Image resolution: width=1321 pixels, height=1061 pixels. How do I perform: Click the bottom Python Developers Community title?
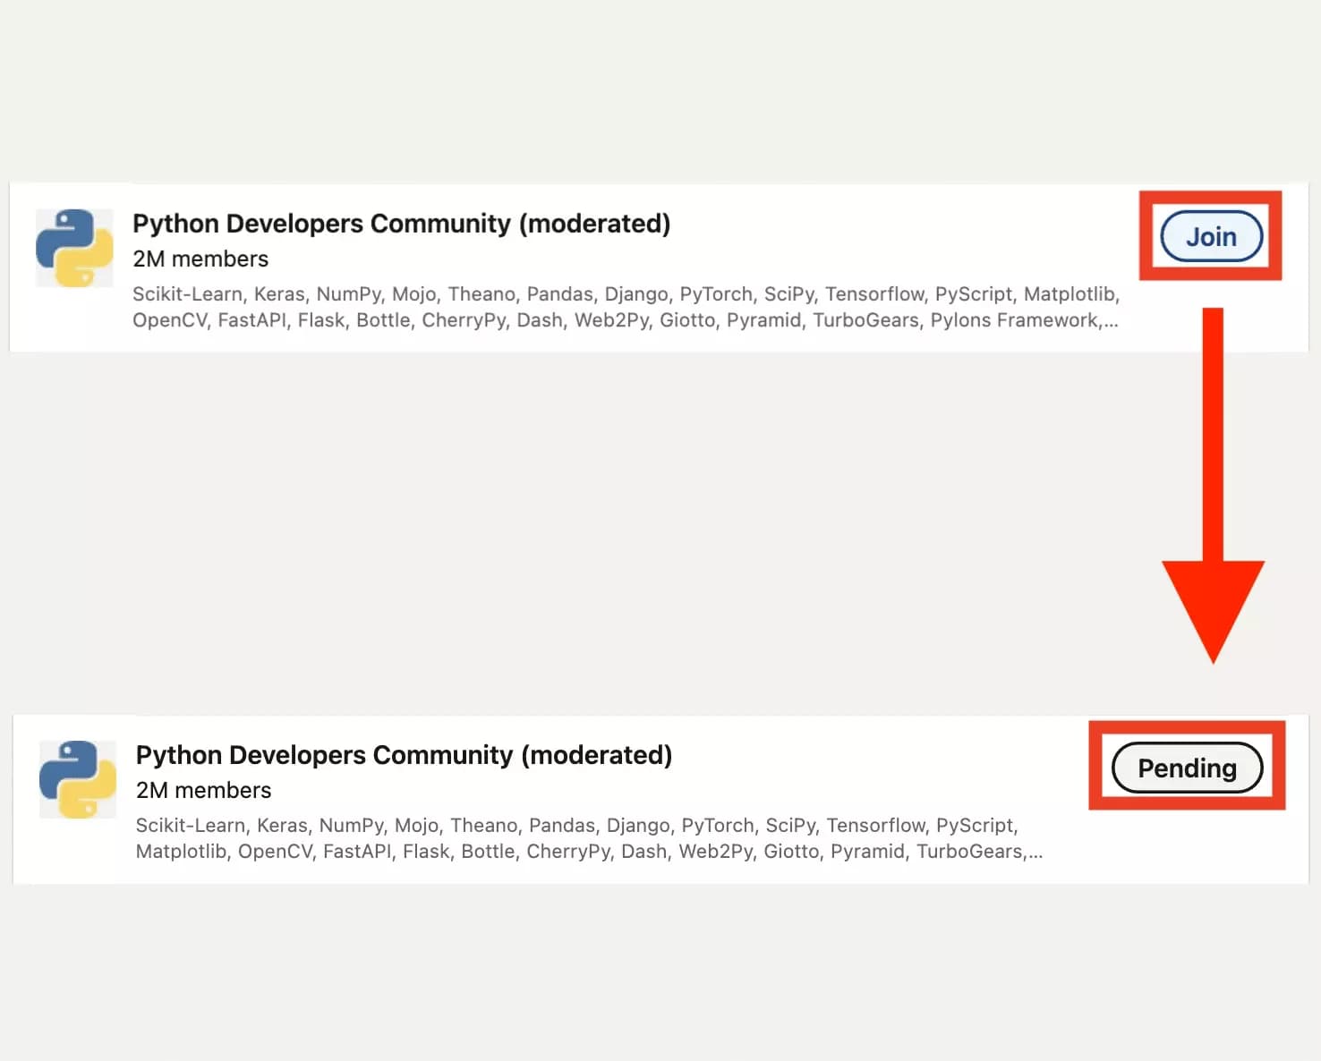pos(403,755)
